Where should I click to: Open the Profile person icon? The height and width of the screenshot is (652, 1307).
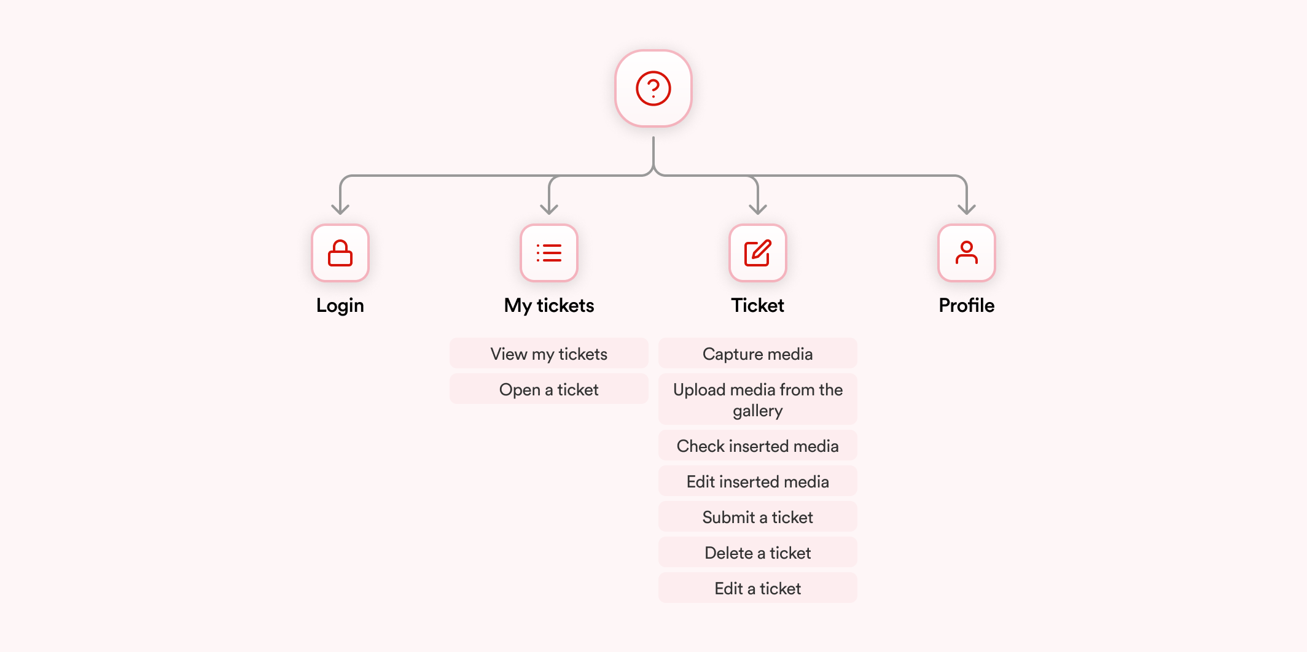click(x=966, y=253)
